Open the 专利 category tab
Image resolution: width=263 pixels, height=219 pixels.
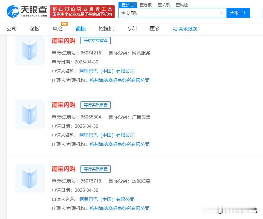[132, 29]
